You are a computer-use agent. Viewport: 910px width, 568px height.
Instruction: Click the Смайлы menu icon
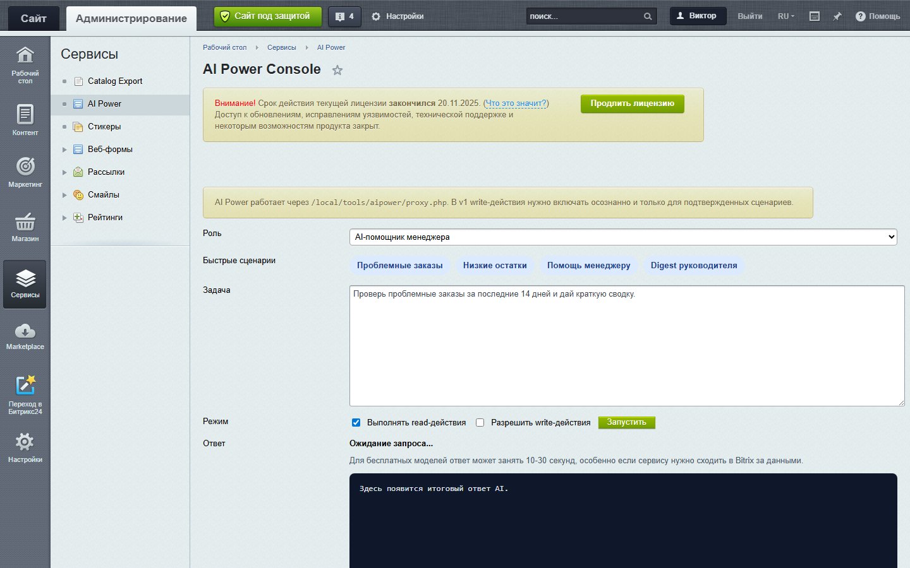click(x=78, y=195)
